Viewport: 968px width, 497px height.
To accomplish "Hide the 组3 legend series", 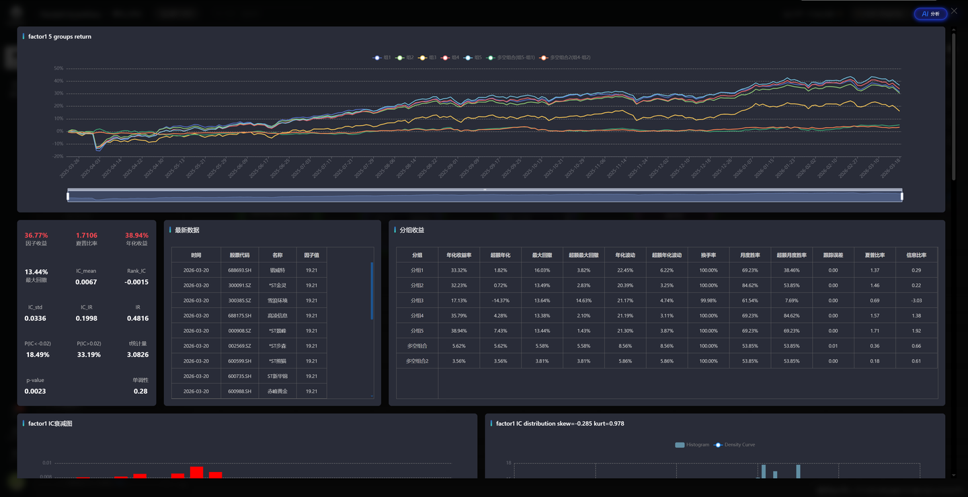I will 428,58.
